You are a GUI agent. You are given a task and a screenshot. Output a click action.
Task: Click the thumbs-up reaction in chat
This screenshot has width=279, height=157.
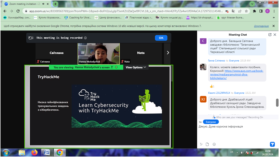click(x=212, y=86)
